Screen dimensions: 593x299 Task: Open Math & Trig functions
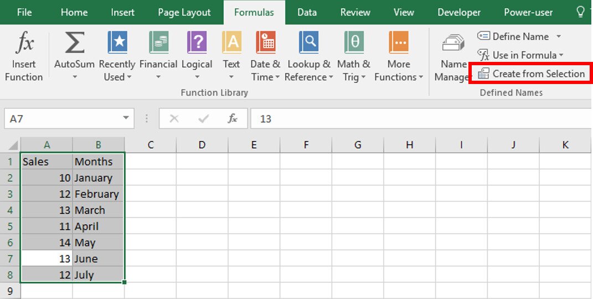point(354,43)
